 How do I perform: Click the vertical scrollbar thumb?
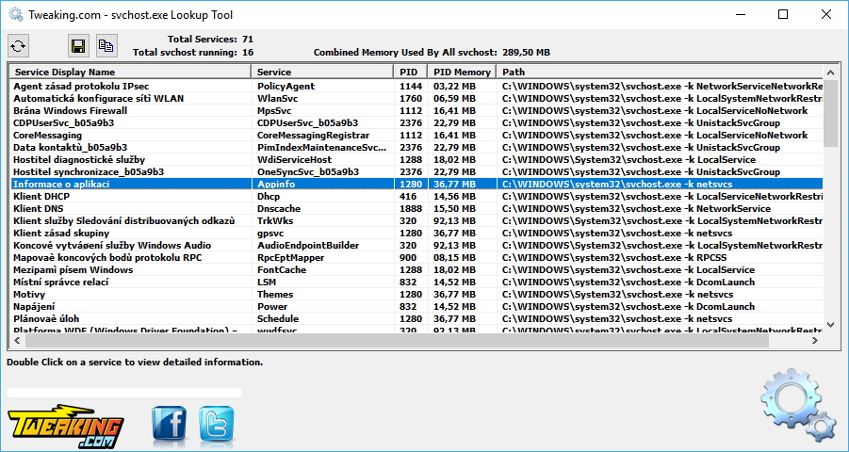click(830, 113)
